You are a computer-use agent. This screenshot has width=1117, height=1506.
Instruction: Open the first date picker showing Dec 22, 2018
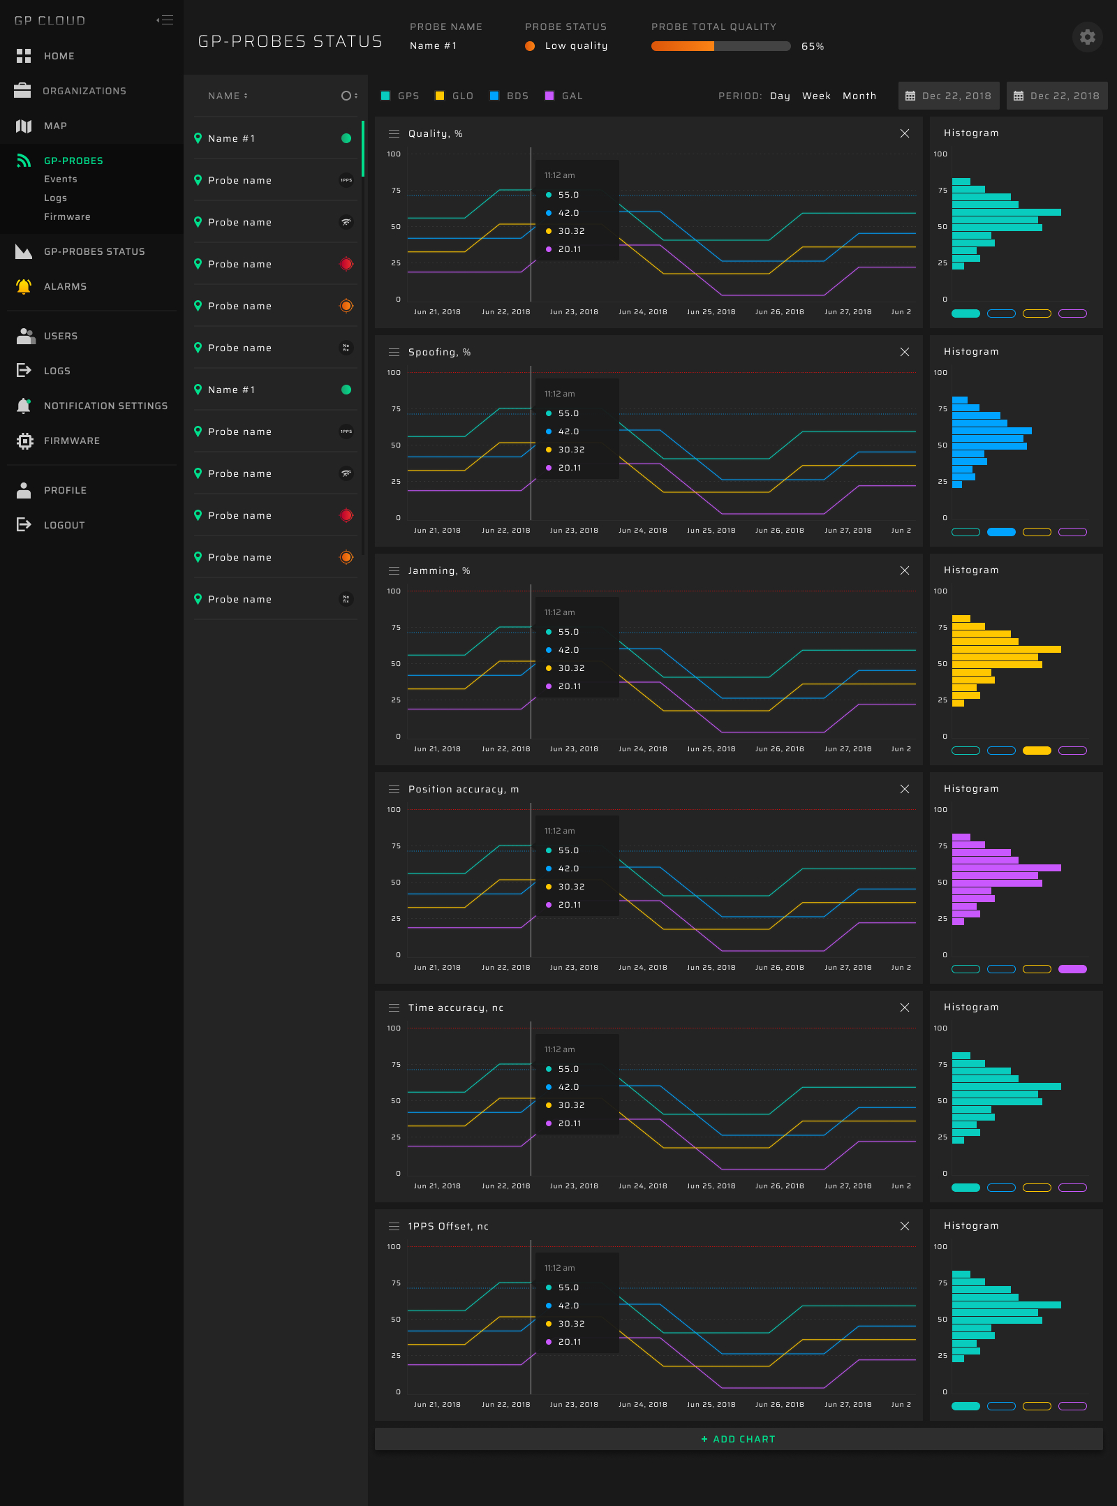949,96
